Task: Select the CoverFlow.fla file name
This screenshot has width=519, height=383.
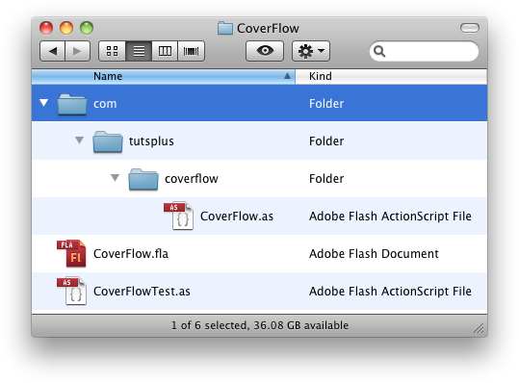Action: click(x=131, y=254)
